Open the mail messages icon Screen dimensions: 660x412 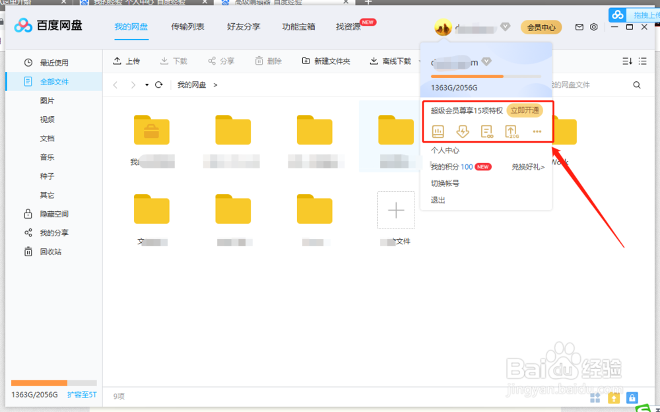[579, 27]
